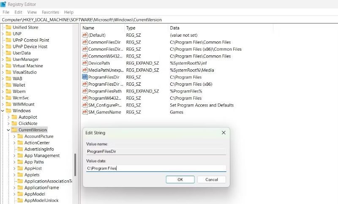Screen dimensions: 338x204
Task: Click the DevicePath string value icon
Action: (84, 63)
